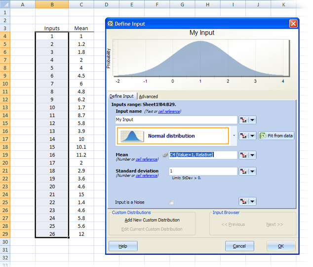Open the dropdown arrow in Standard deviation row
This screenshot has width=313, height=267.
click(x=252, y=171)
